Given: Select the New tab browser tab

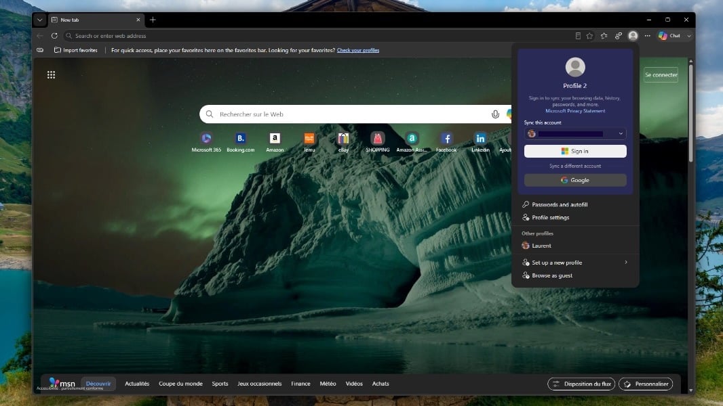Looking at the screenshot, I should click(95, 20).
